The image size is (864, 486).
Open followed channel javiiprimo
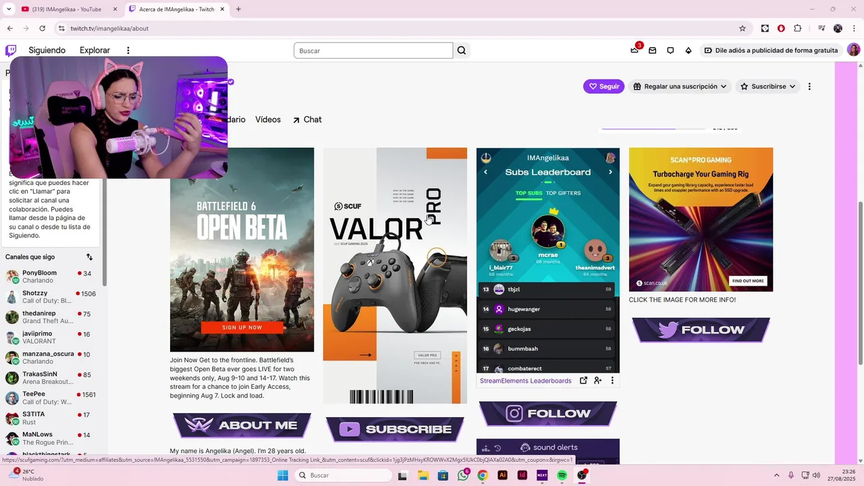click(x=51, y=337)
